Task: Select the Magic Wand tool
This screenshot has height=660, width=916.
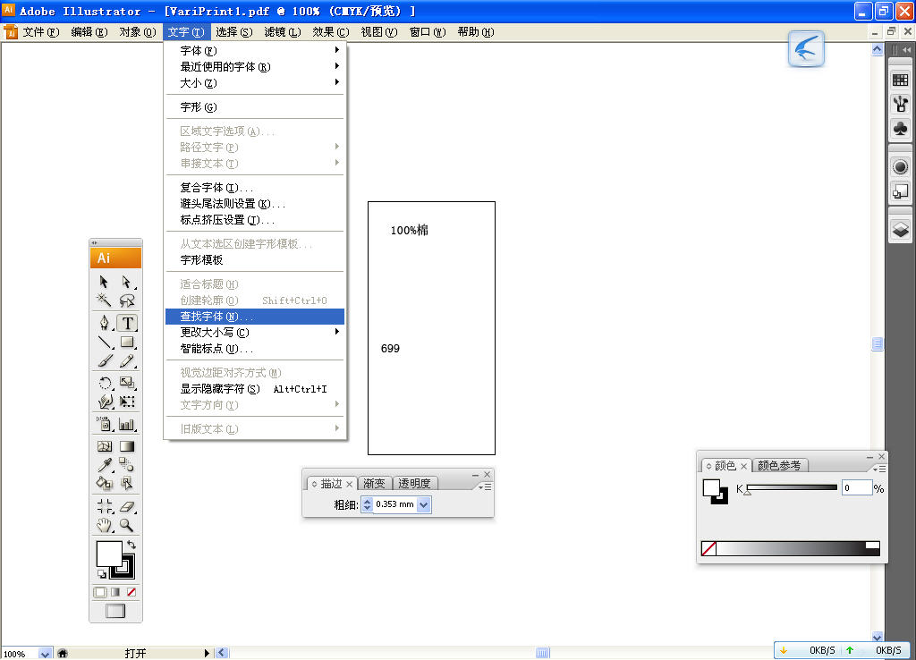Action: pyautogui.click(x=104, y=300)
